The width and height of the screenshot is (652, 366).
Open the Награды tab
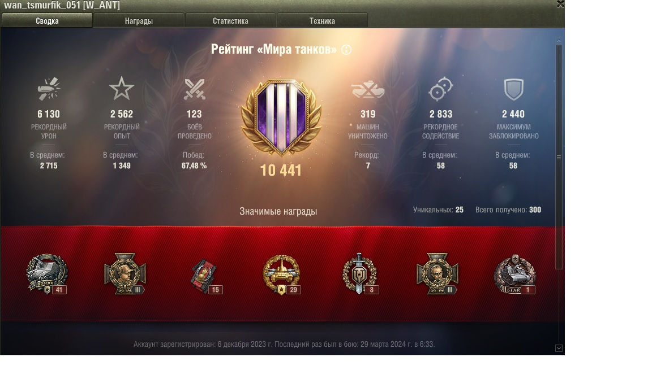pos(139,20)
